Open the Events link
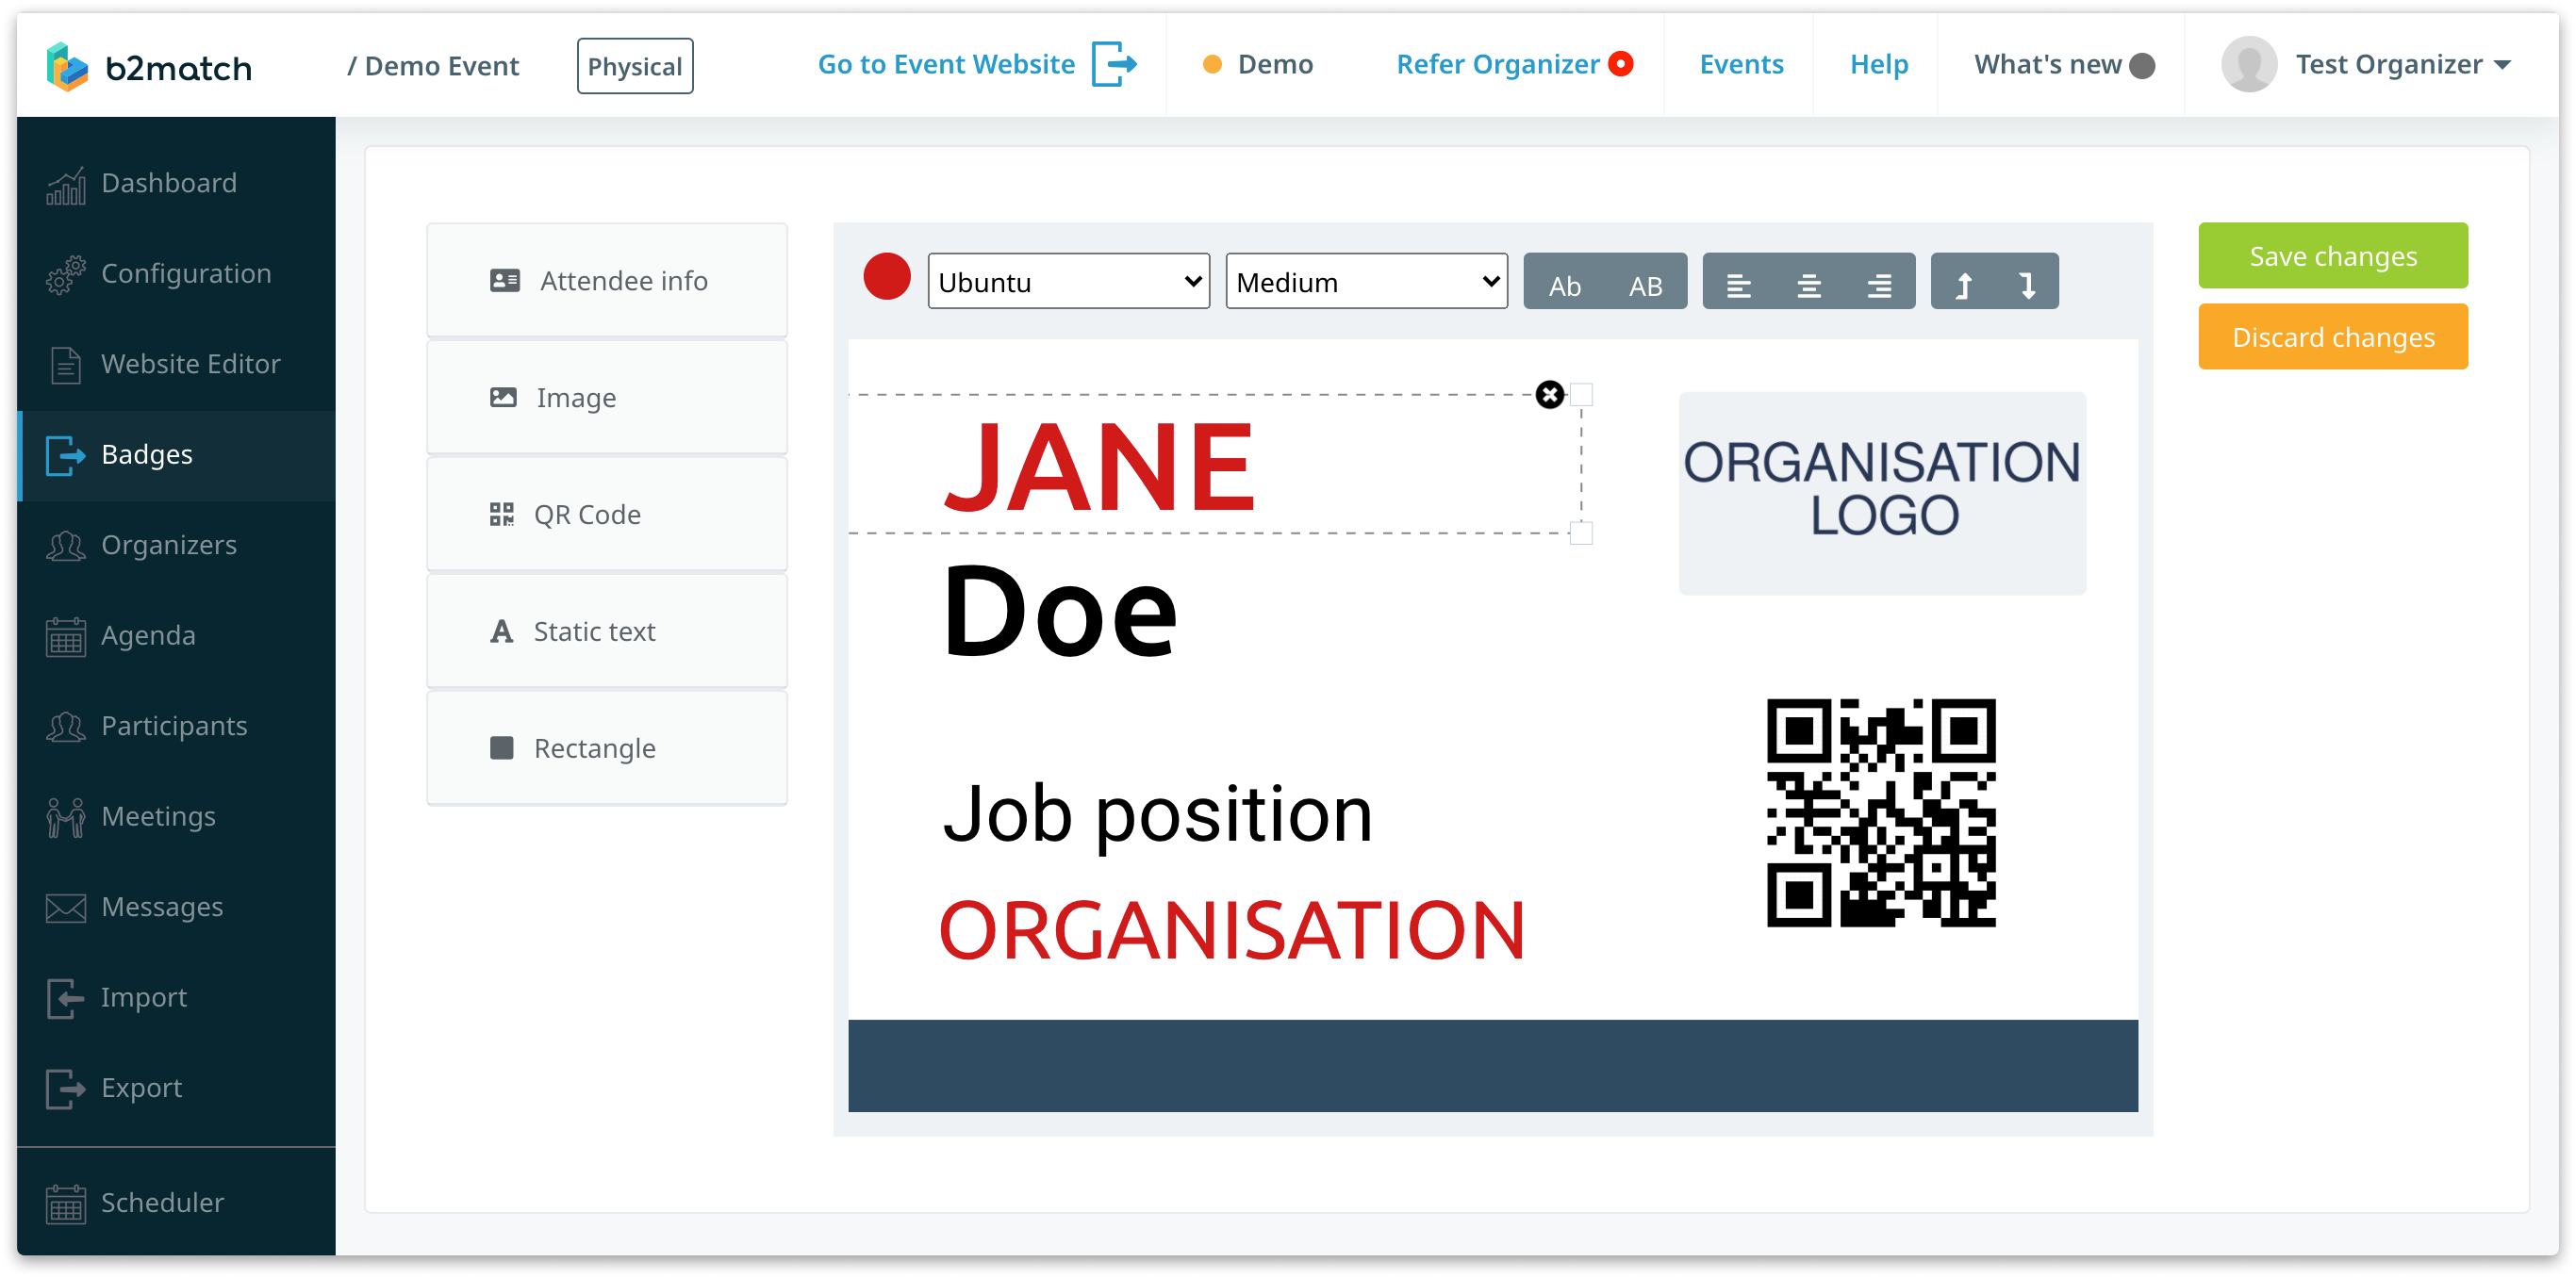The height and width of the screenshot is (1278, 2576). click(1741, 65)
